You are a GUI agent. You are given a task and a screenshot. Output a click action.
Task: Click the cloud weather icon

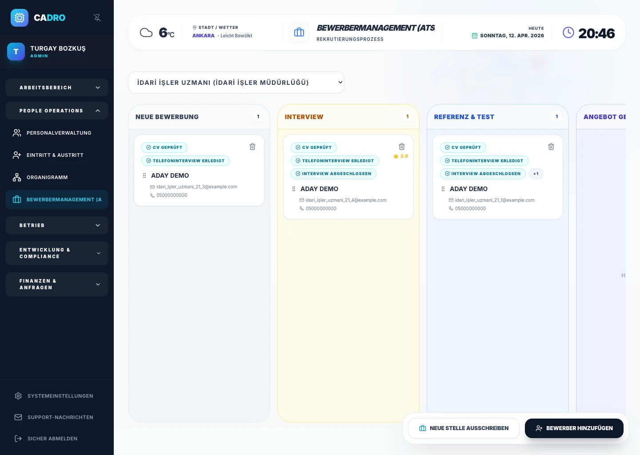[x=146, y=32]
